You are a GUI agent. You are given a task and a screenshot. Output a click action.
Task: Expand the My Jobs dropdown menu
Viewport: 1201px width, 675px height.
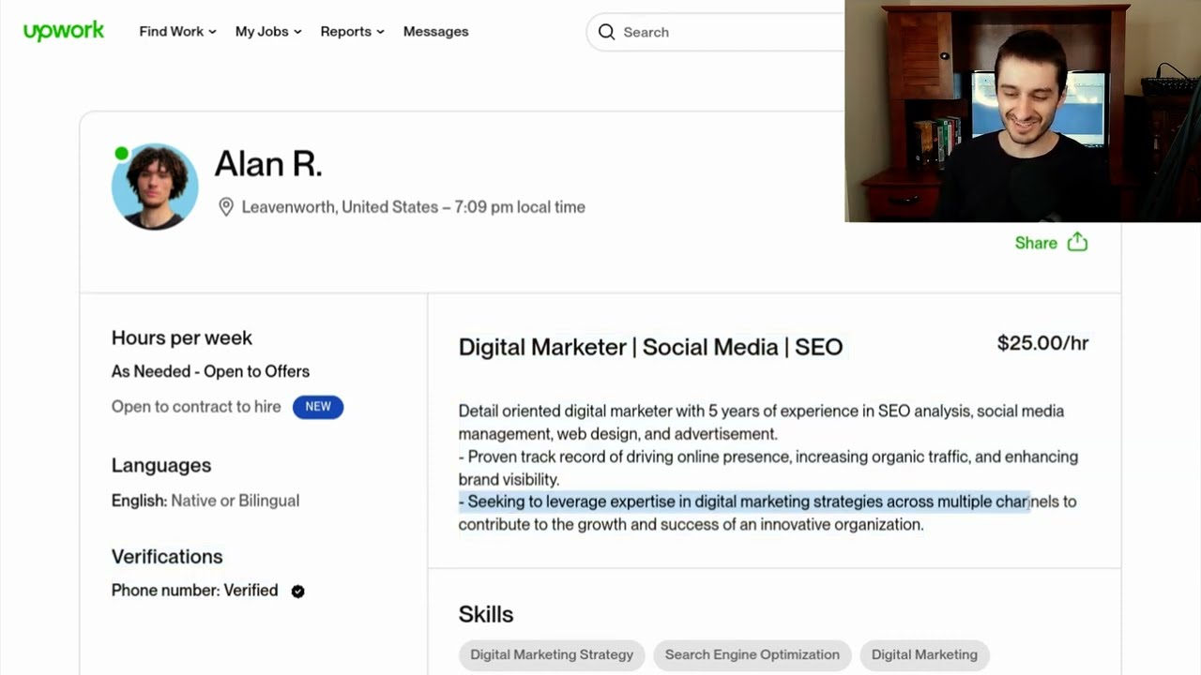coord(268,31)
